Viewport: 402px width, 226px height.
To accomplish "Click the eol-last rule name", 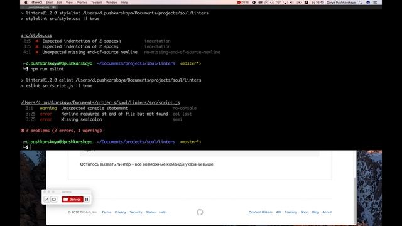I will point(182,114).
